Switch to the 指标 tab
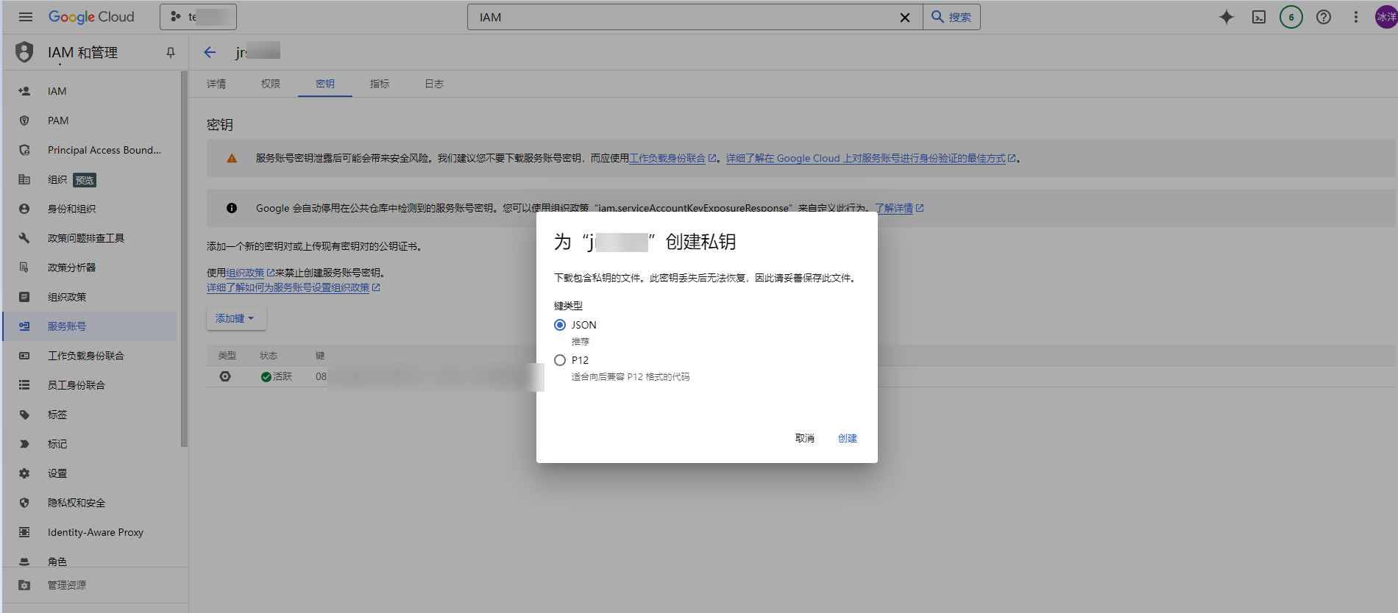 tap(380, 84)
